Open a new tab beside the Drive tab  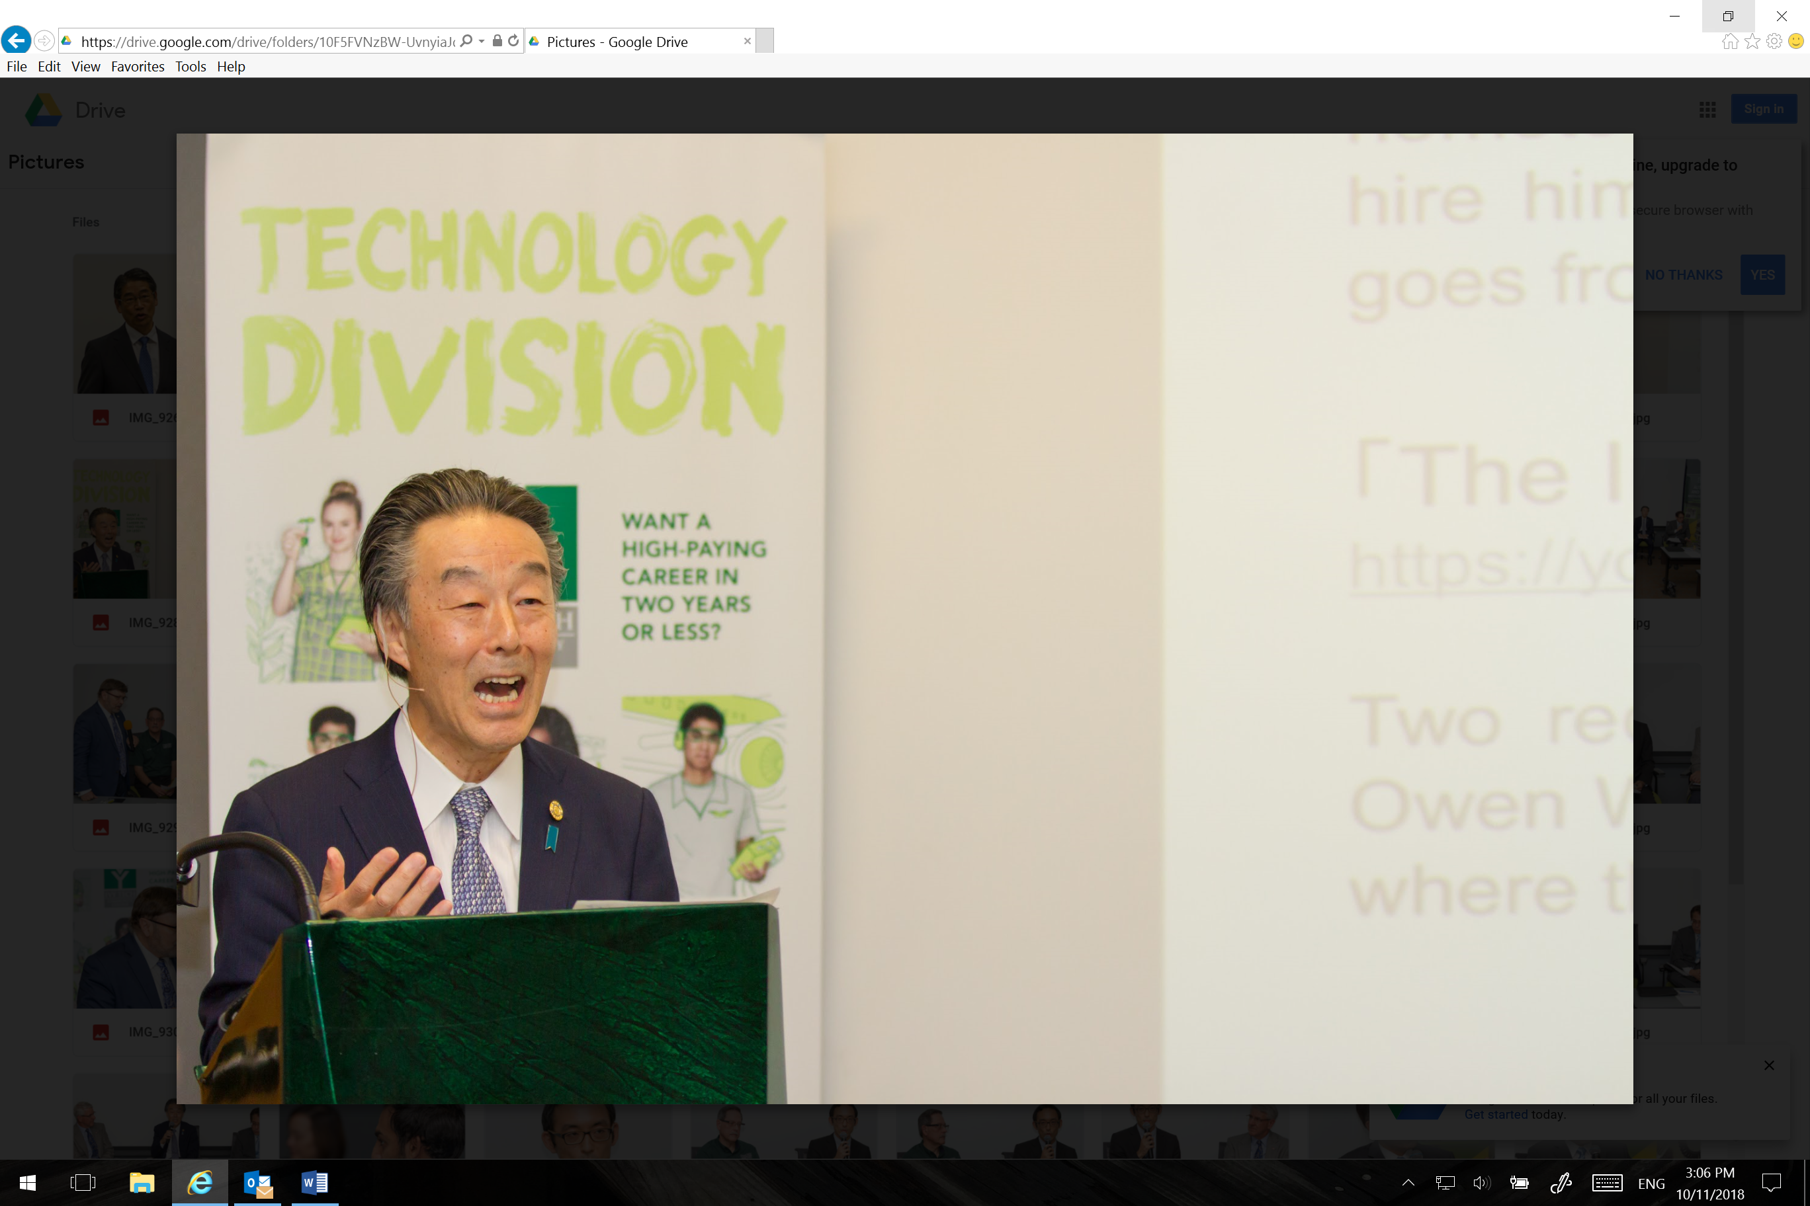(x=765, y=41)
